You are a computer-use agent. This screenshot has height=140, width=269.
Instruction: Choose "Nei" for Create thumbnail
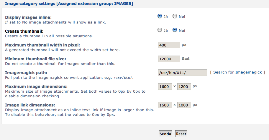click(x=175, y=30)
